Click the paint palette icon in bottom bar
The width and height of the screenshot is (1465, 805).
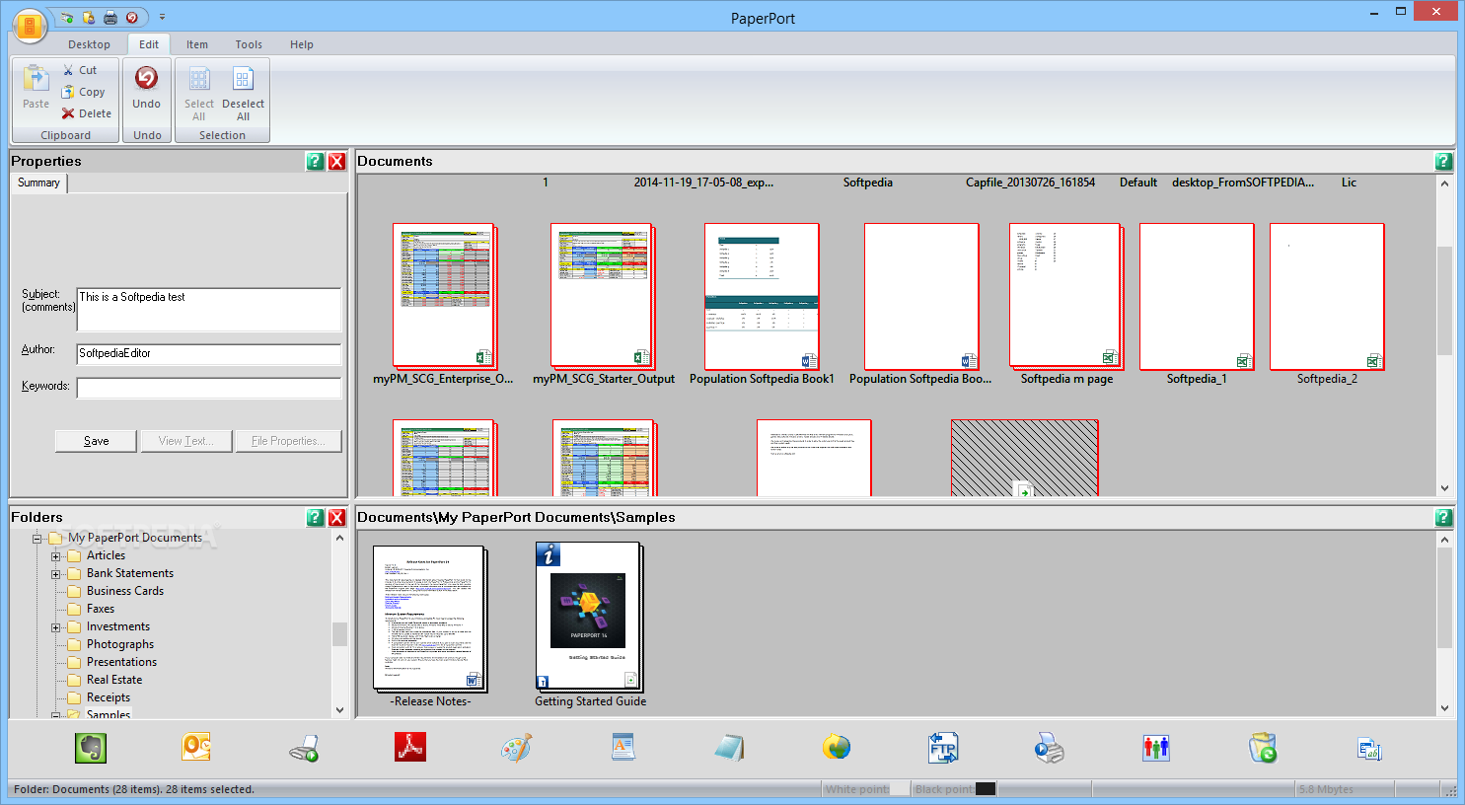516,748
